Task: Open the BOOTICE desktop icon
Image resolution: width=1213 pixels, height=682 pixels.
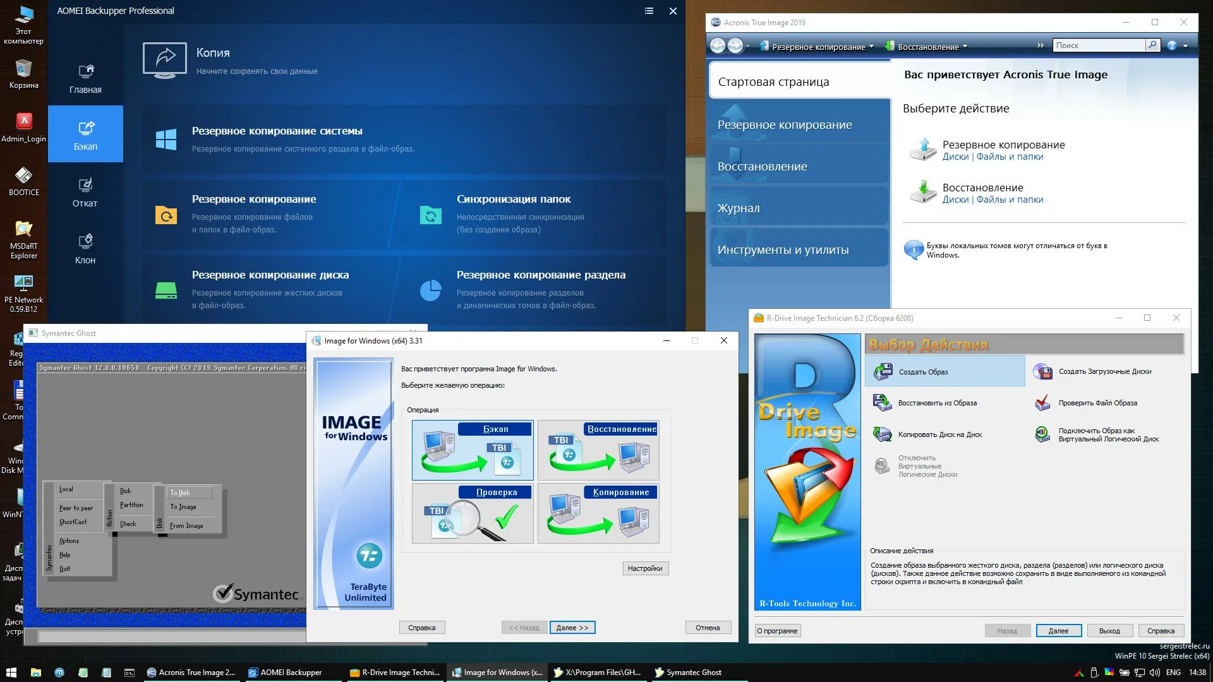Action: pyautogui.click(x=23, y=182)
